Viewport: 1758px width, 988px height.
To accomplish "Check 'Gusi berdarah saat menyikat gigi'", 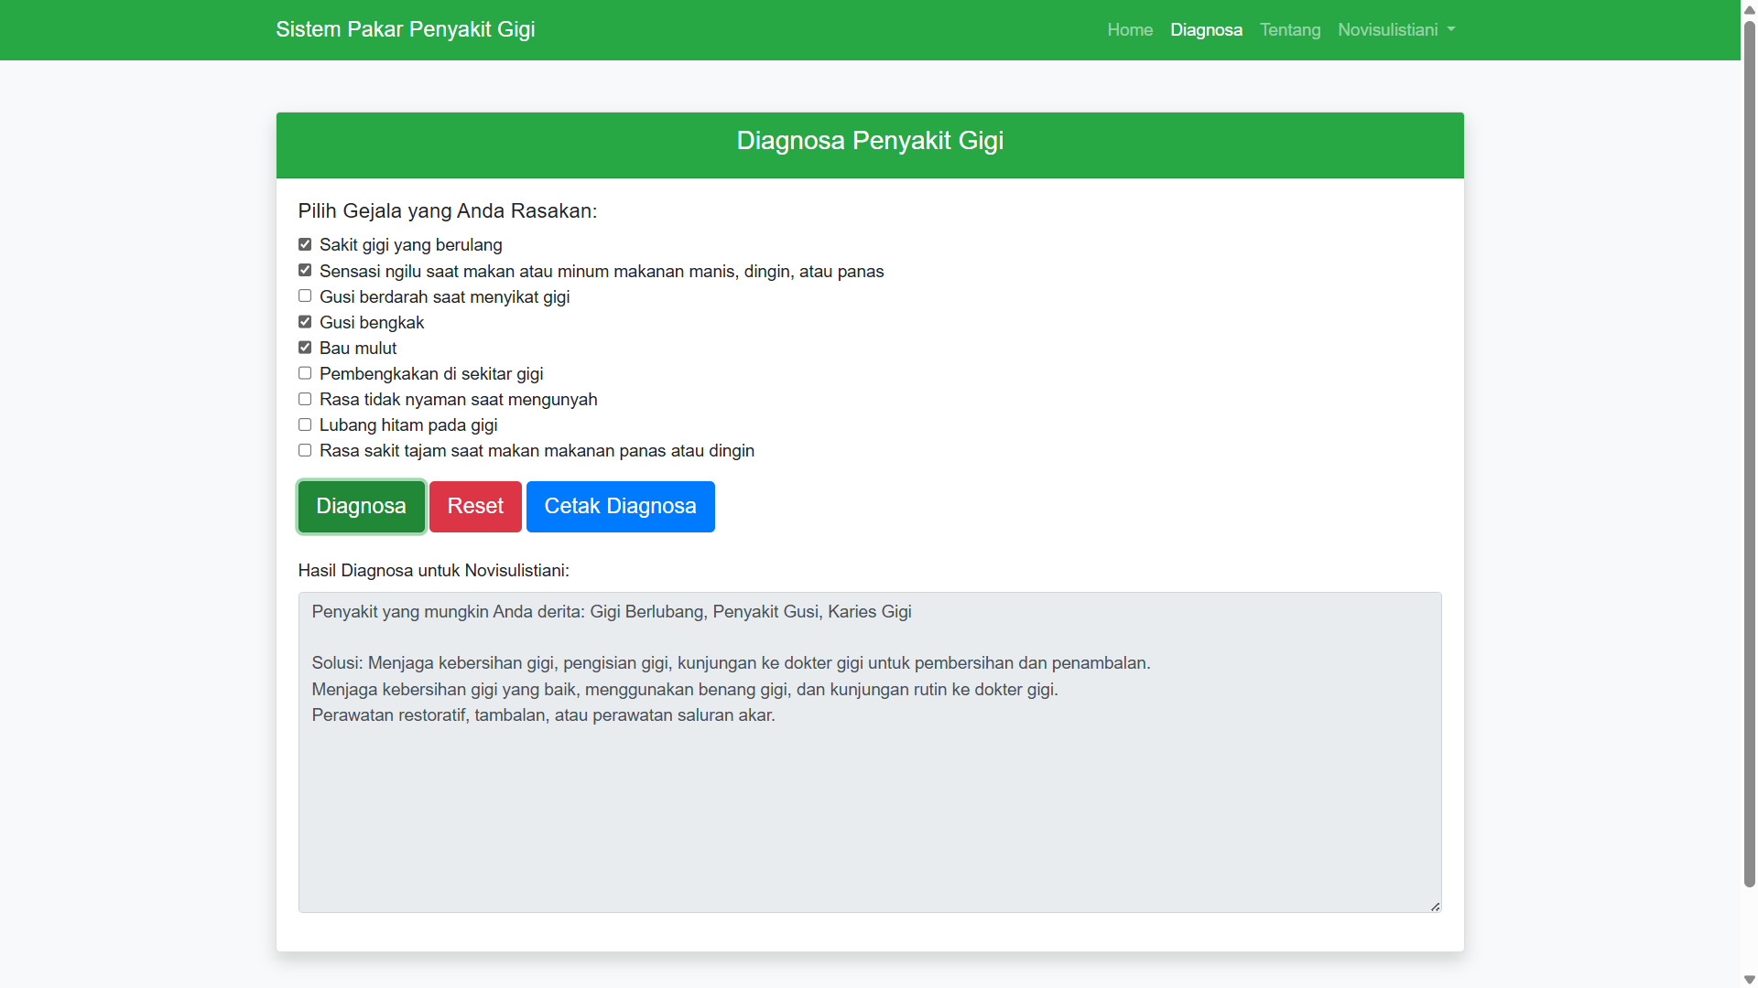I will pos(305,296).
